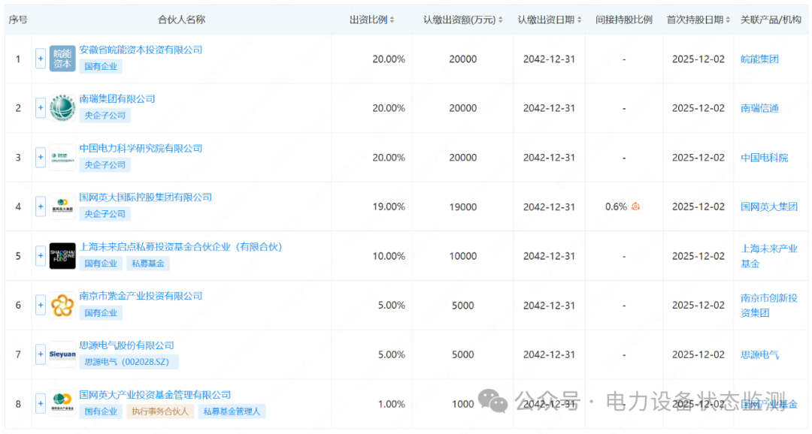Image resolution: width=812 pixels, height=434 pixels.
Task: Open related institution 上海未来产业基金
Action: (x=769, y=256)
